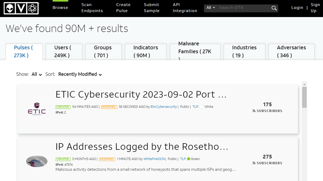323x181 pixels.
Task: Click the TLP link in the ETIC pulse
Action: coord(195,107)
